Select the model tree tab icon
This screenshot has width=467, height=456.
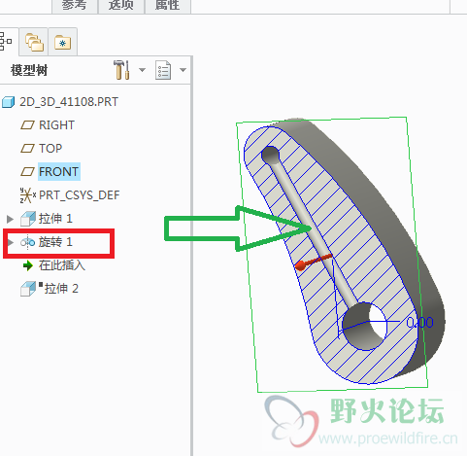coord(6,41)
